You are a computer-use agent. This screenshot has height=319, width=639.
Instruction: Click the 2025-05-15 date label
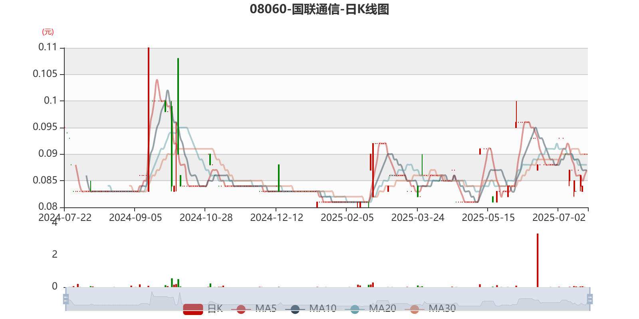[488, 217]
